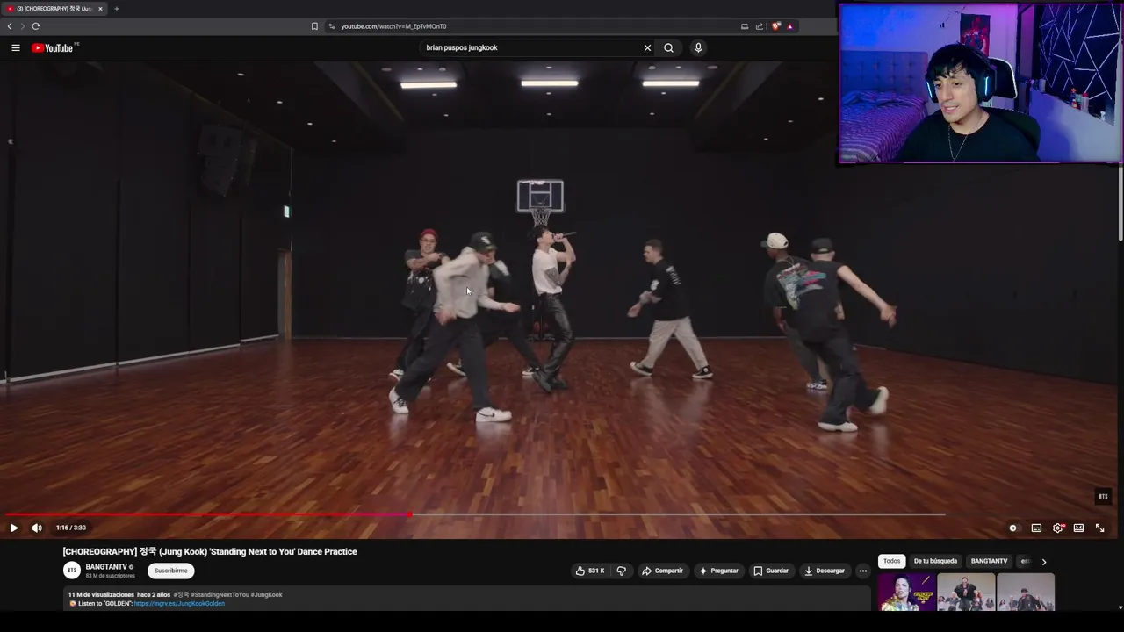This screenshot has width=1124, height=632.
Task: Play the paused video
Action: pos(14,528)
